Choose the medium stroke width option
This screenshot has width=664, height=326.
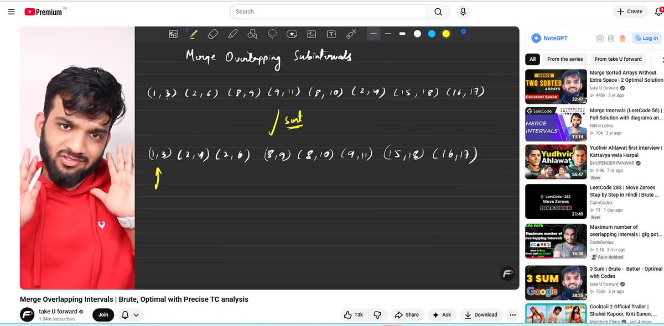pos(388,34)
